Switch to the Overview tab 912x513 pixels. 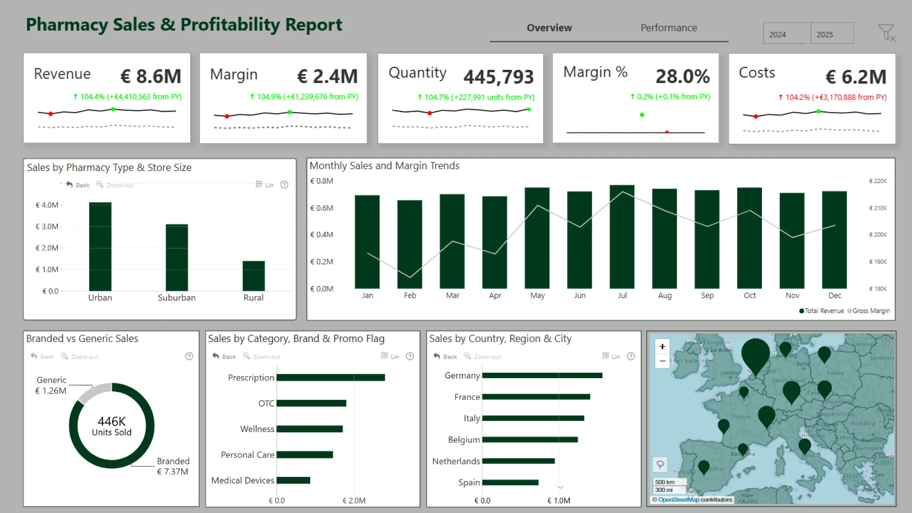coord(549,28)
